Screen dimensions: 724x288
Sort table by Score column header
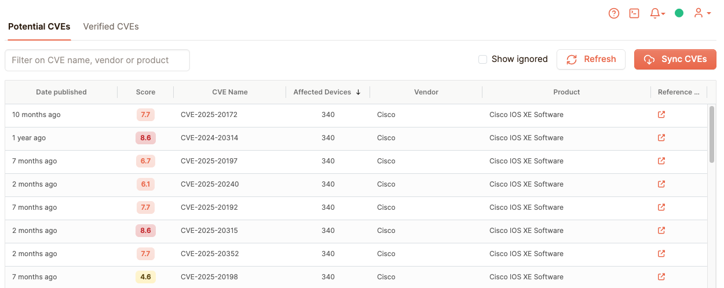(x=145, y=92)
